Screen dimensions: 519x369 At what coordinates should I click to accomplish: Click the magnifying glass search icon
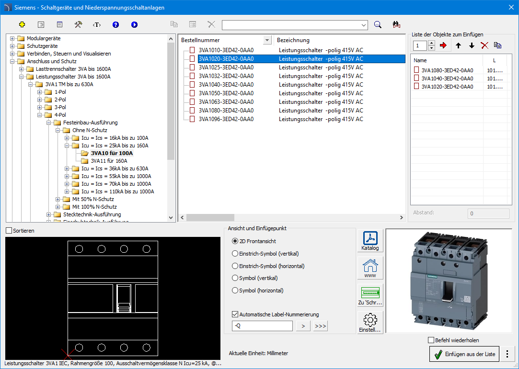(378, 24)
